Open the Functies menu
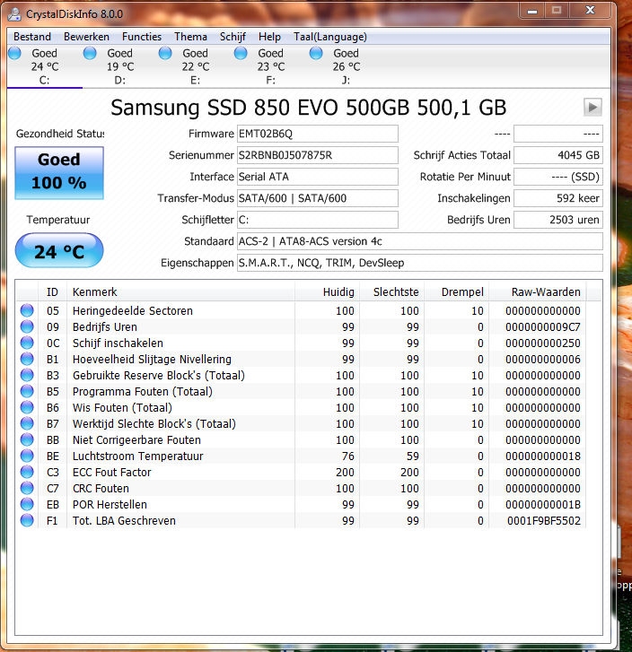The height and width of the screenshot is (652, 632). 142,37
